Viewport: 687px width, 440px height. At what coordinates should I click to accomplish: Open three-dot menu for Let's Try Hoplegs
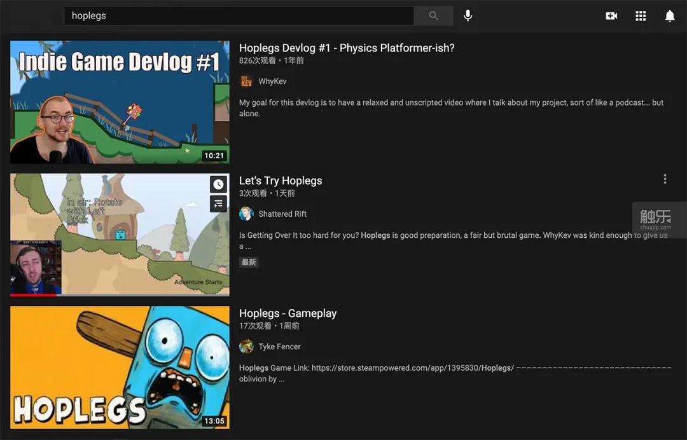tap(665, 179)
